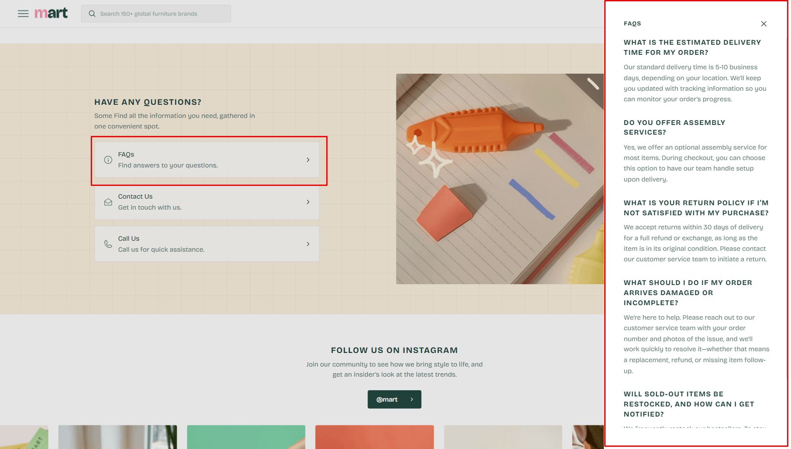
Task: Open the coral red Instagram thumbnail
Action: tap(374, 437)
